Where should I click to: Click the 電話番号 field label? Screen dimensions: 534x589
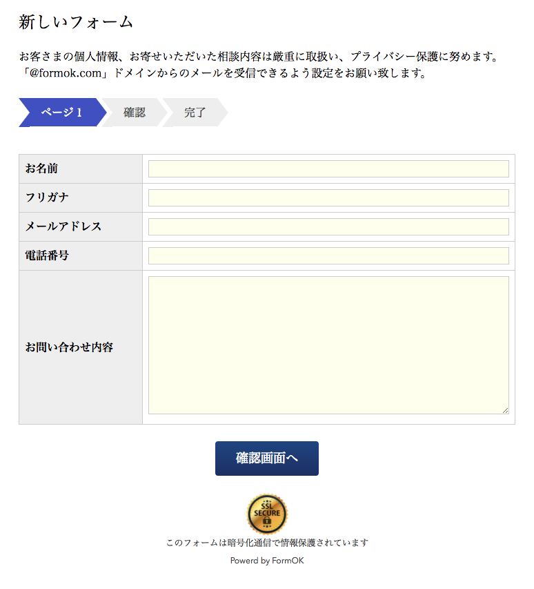[47, 255]
